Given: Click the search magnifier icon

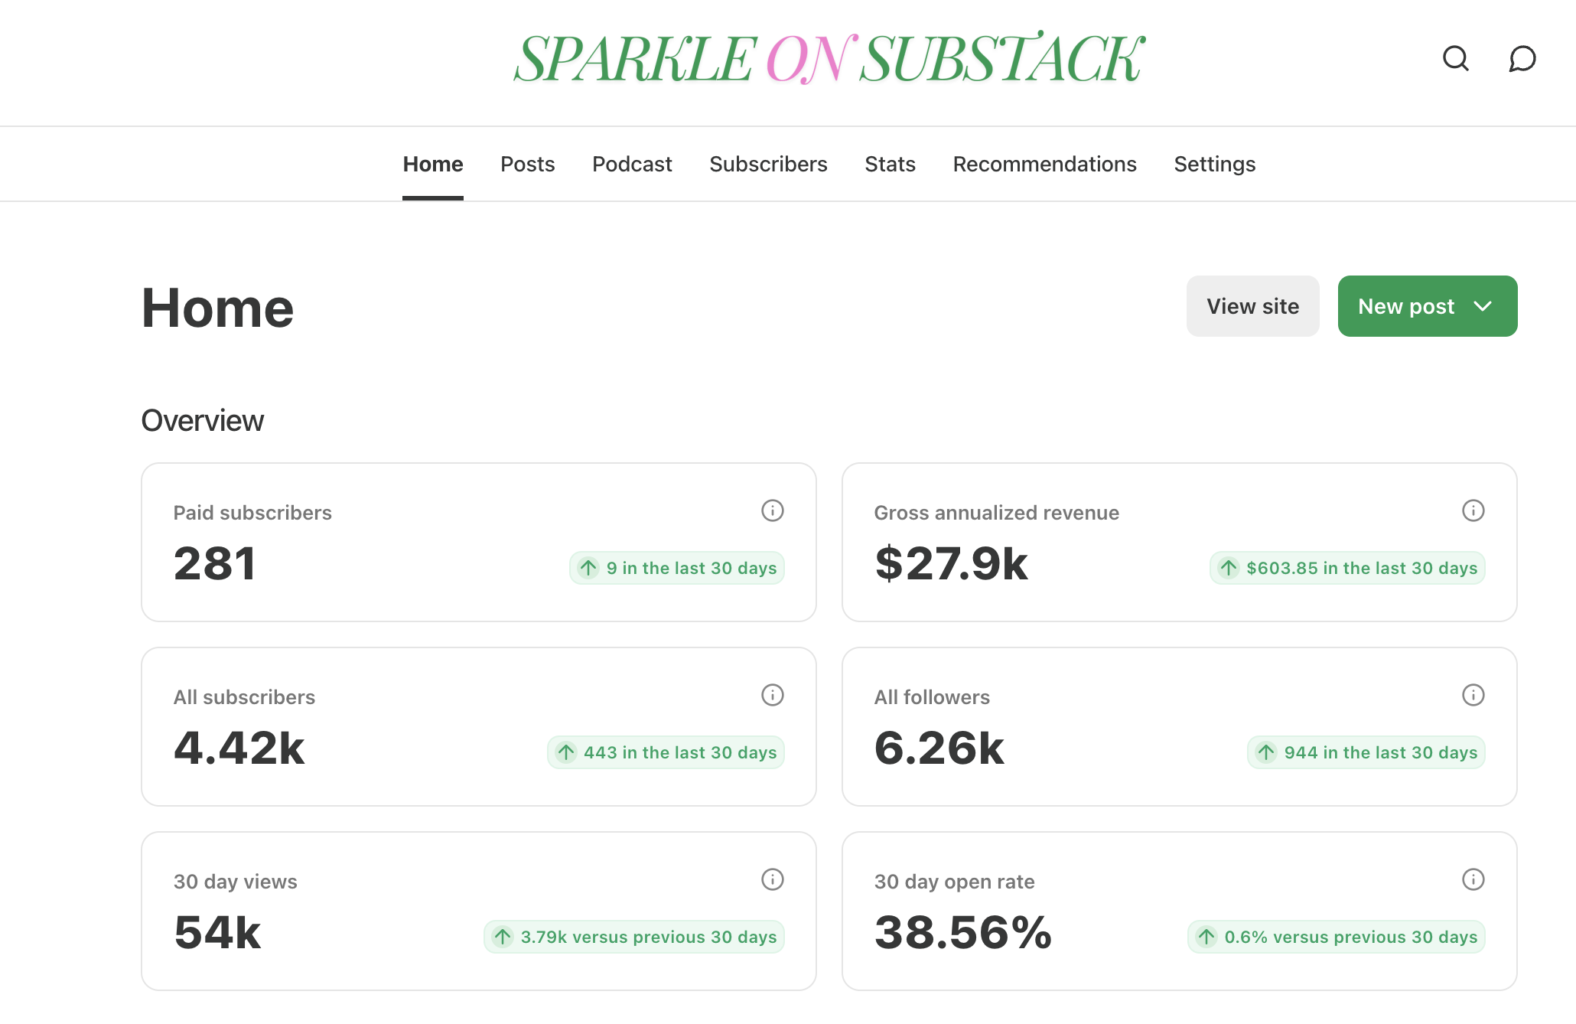Looking at the screenshot, I should click(1455, 58).
